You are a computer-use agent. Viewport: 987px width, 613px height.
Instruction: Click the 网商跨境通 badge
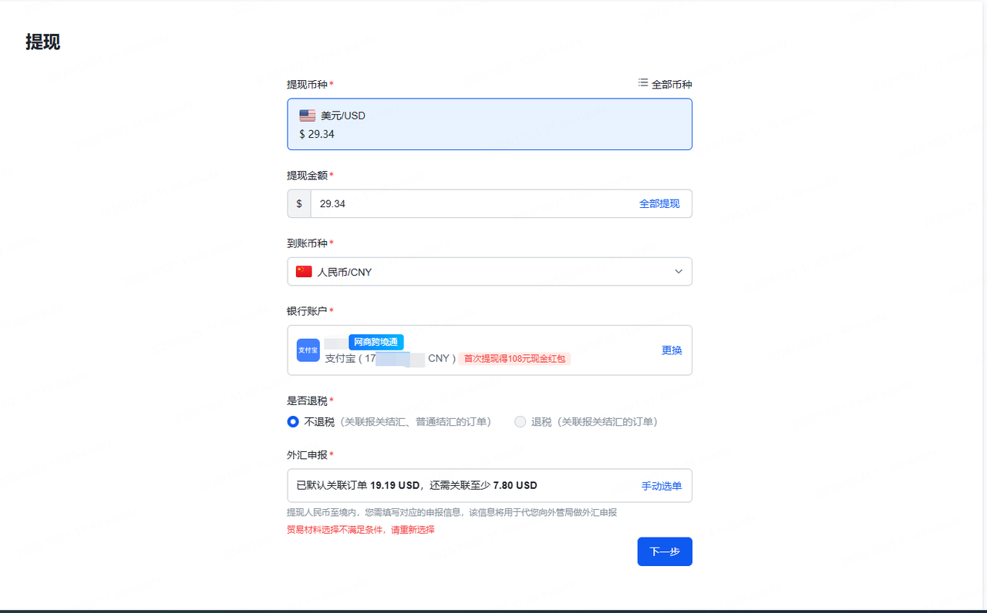click(376, 342)
